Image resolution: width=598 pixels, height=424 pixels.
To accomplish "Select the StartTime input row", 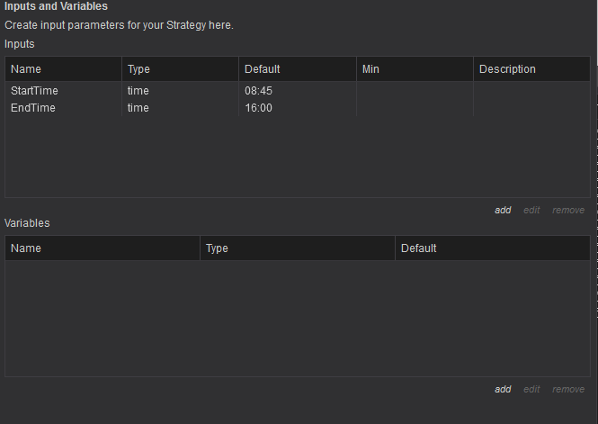I will click(x=34, y=91).
